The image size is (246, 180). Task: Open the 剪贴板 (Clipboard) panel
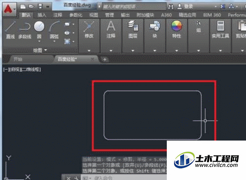point(241,30)
